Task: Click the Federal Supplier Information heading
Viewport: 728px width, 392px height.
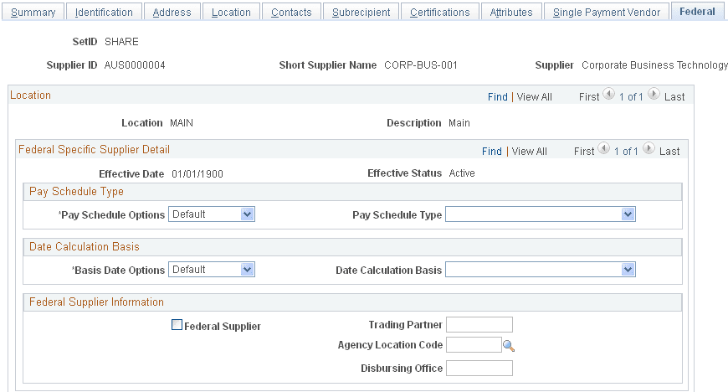Action: (x=96, y=302)
